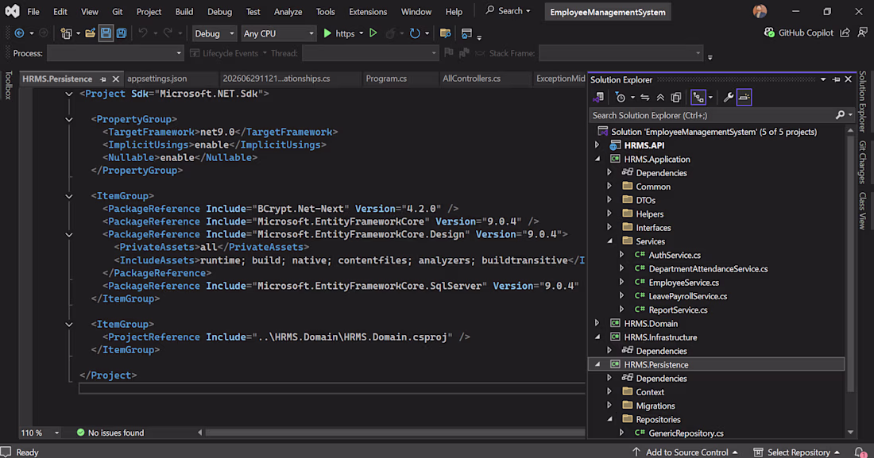Click the Share icon beside GitHub Copilot
The image size is (874, 458).
click(845, 33)
